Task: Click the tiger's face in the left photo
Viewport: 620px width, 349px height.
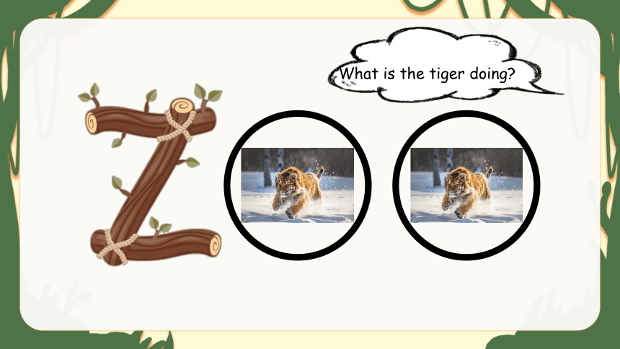Action: (x=284, y=181)
